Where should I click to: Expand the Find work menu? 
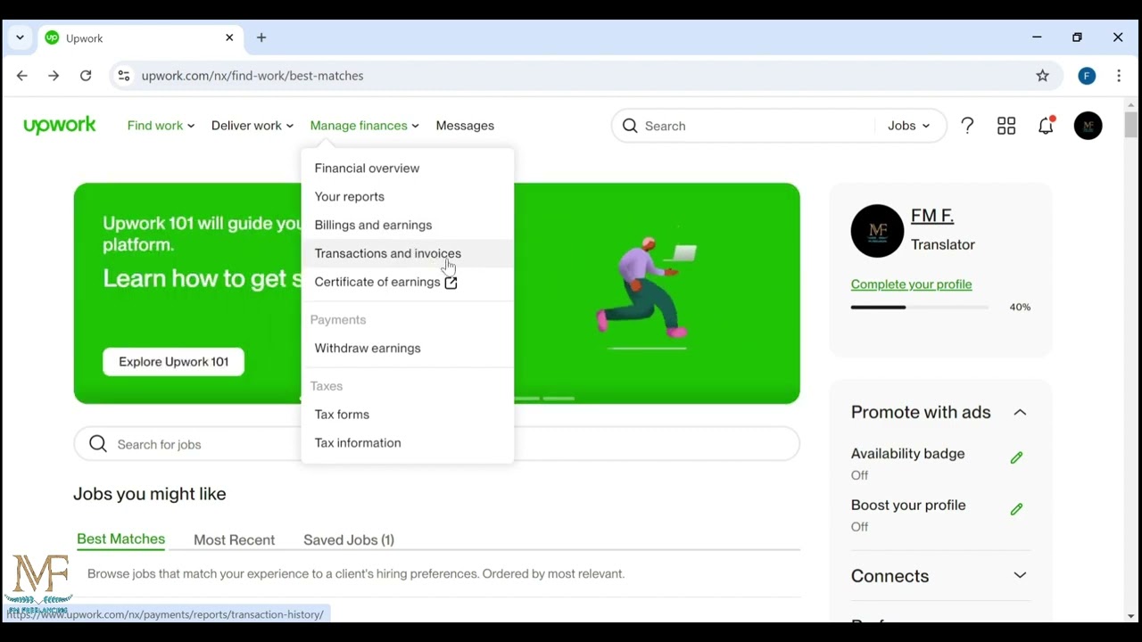(161, 126)
